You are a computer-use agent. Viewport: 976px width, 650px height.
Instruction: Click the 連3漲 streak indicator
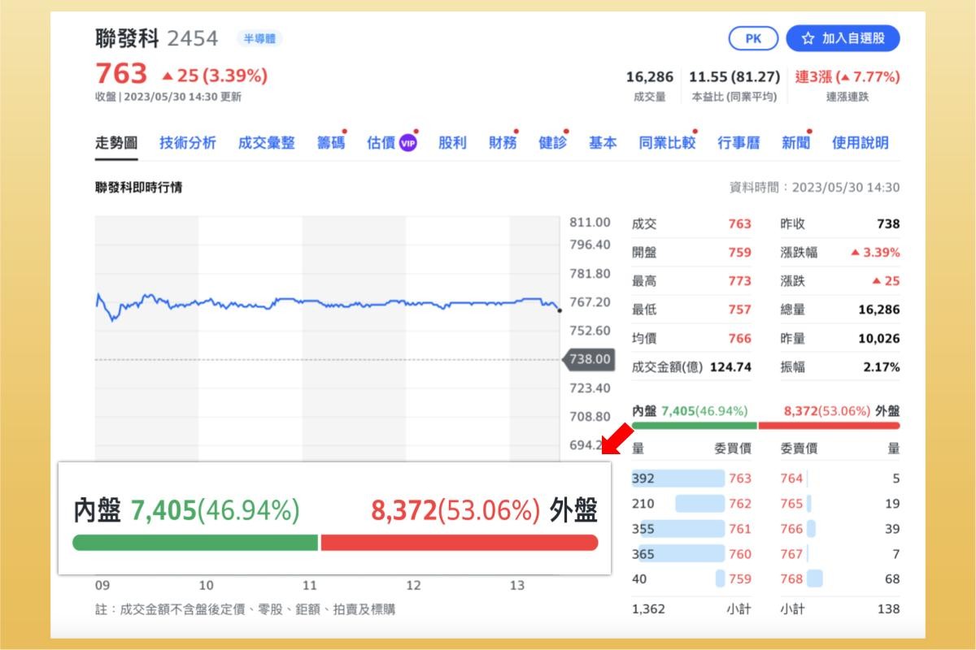(x=847, y=77)
